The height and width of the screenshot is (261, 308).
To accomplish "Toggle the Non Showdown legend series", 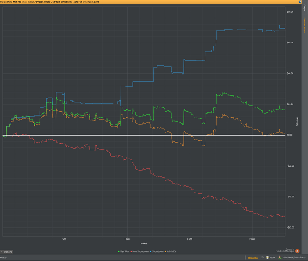I will point(139,252).
